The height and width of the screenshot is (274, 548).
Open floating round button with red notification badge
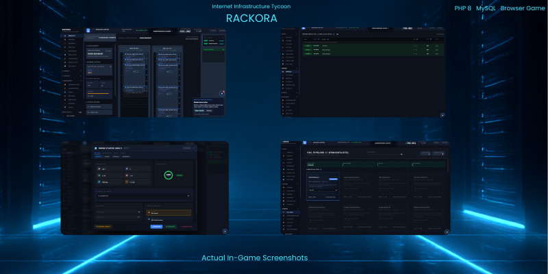tap(222, 92)
